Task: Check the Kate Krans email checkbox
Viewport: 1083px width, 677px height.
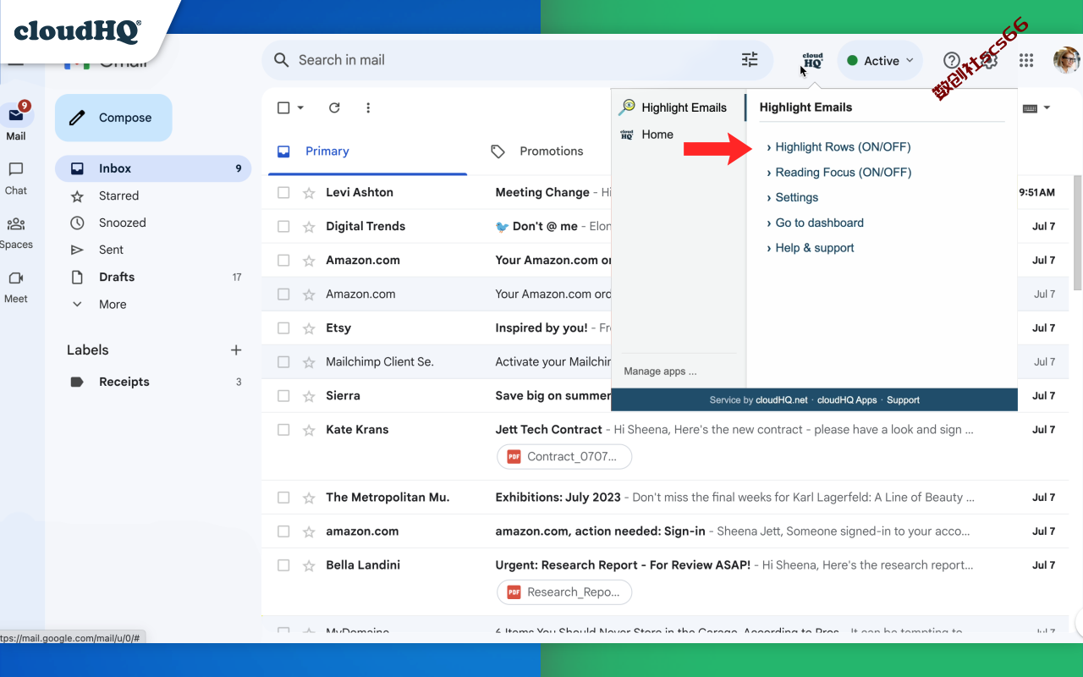Action: [283, 429]
